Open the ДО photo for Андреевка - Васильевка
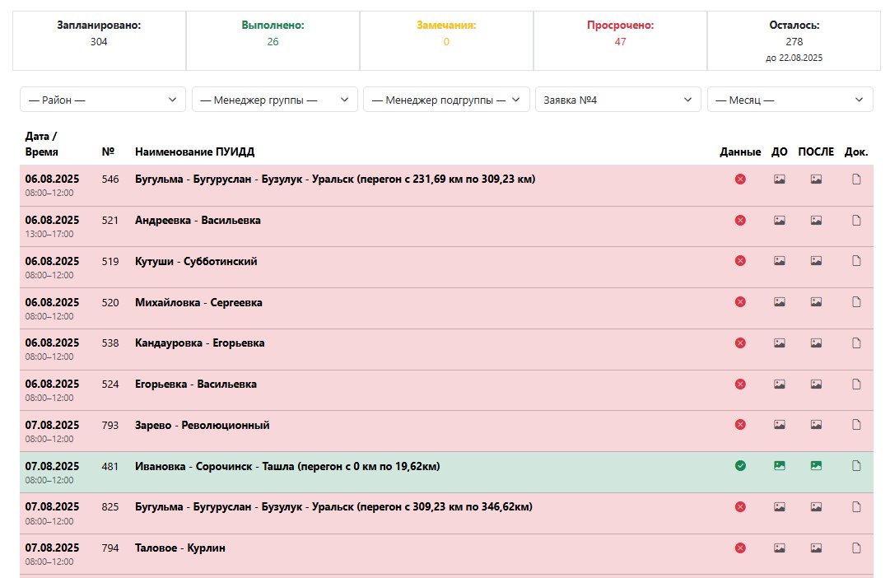Screen dimensions: 890x578 pyautogui.click(x=779, y=220)
